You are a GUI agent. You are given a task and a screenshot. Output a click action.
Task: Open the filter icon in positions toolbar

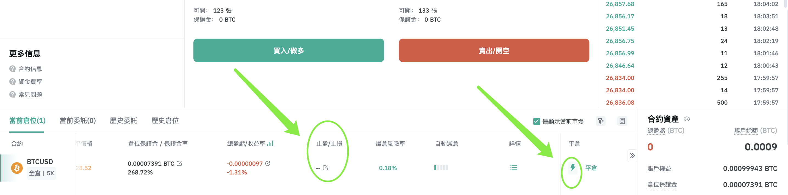tap(601, 121)
